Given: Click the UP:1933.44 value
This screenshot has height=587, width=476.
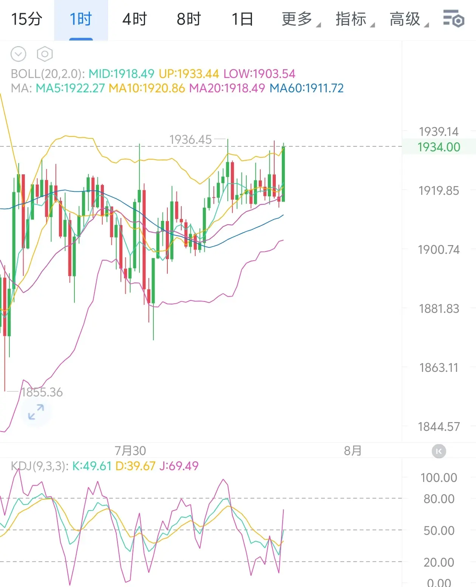Looking at the screenshot, I should pyautogui.click(x=189, y=74).
